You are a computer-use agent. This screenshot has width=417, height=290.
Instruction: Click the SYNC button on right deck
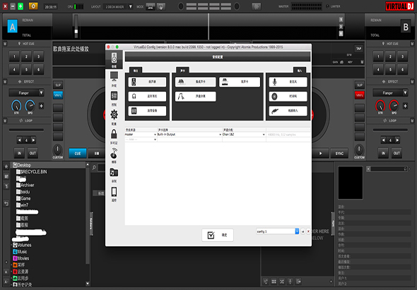339,153
